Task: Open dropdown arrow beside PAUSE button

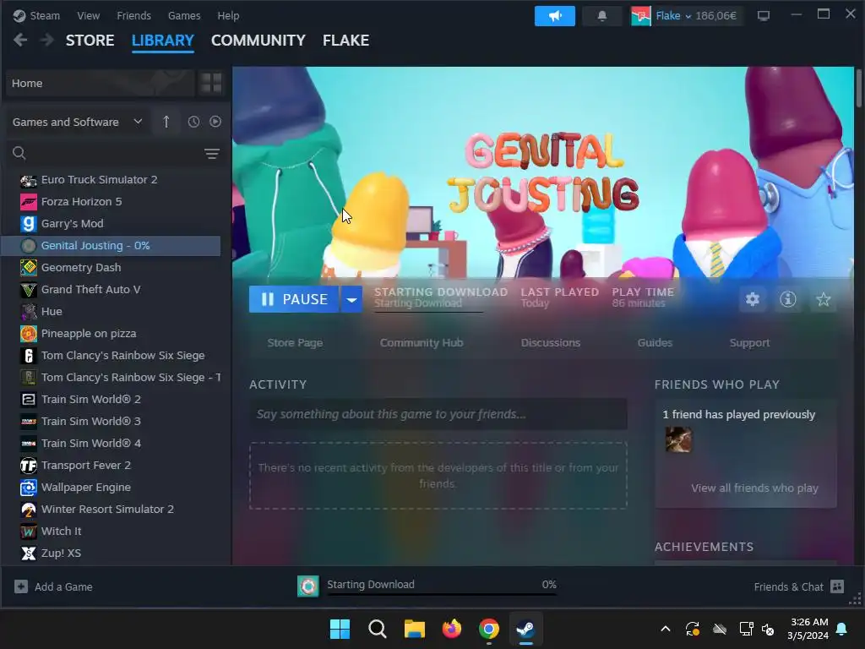Action: [x=351, y=299]
